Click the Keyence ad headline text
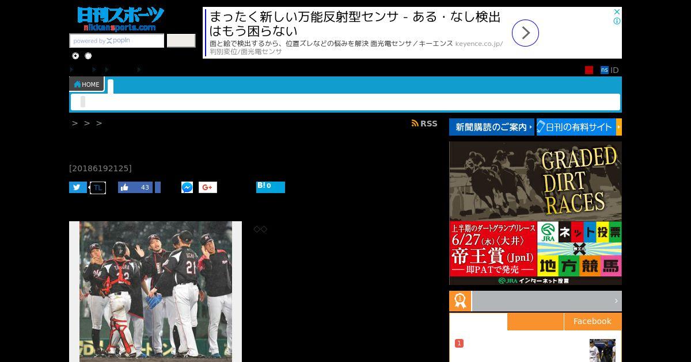 click(355, 24)
